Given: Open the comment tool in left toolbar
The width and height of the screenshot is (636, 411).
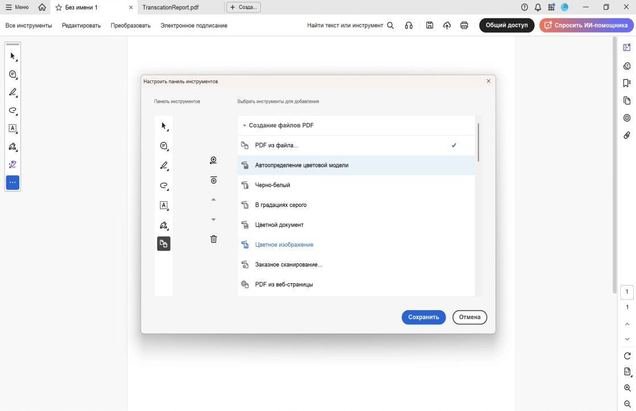Looking at the screenshot, I should point(13,74).
